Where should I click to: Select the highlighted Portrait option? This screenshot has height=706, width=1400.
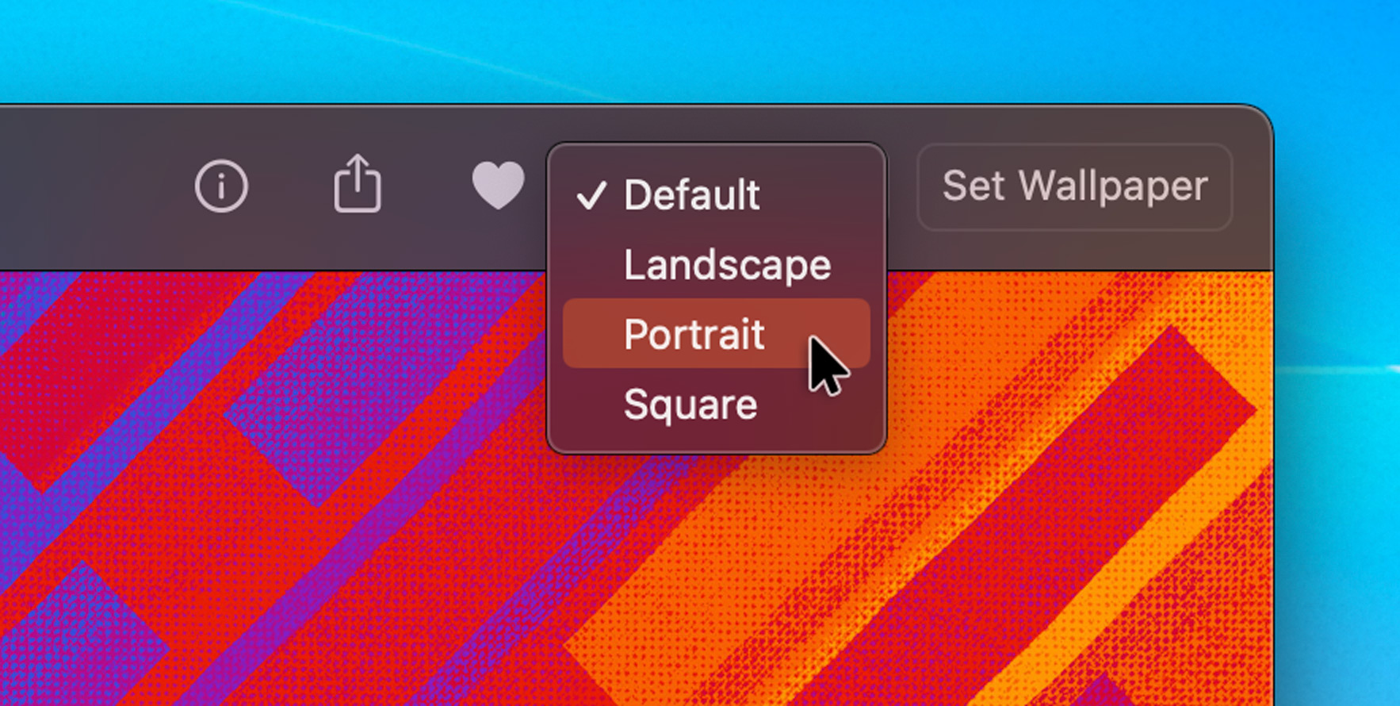(x=694, y=334)
